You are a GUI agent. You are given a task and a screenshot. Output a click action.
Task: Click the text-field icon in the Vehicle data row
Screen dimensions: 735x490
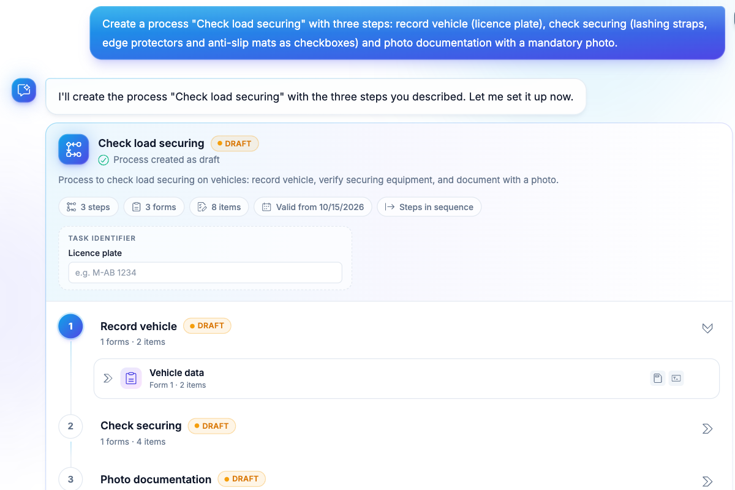[x=676, y=378]
